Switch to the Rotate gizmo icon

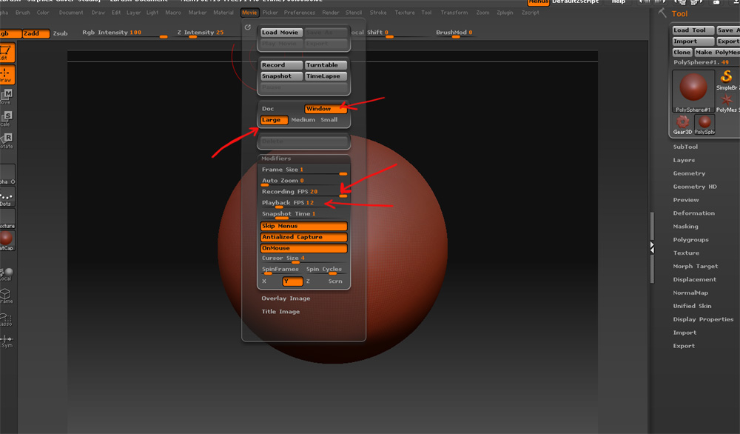click(7, 140)
